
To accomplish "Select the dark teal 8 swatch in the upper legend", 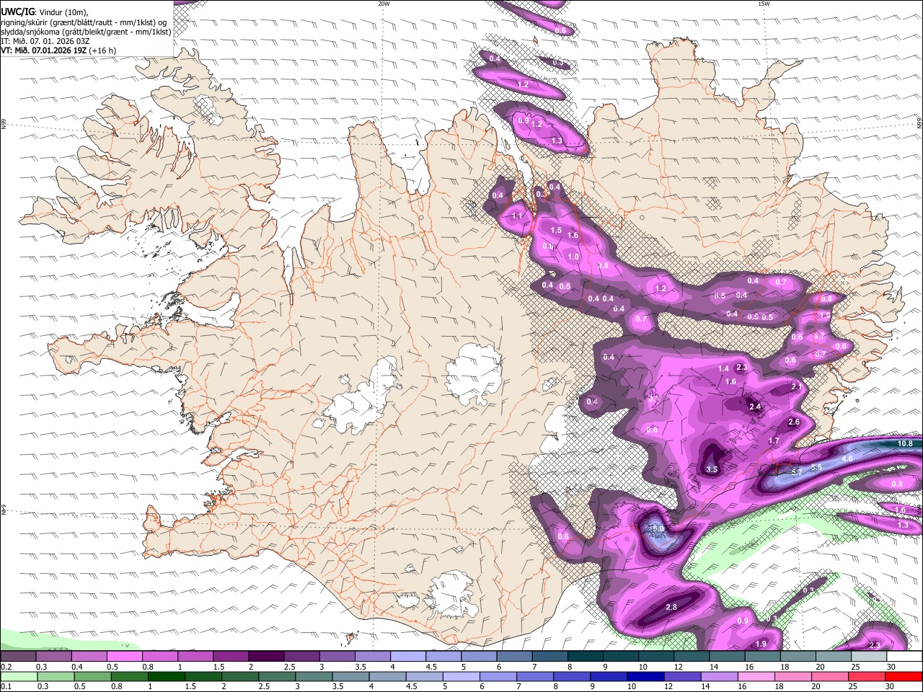I will coord(586,656).
